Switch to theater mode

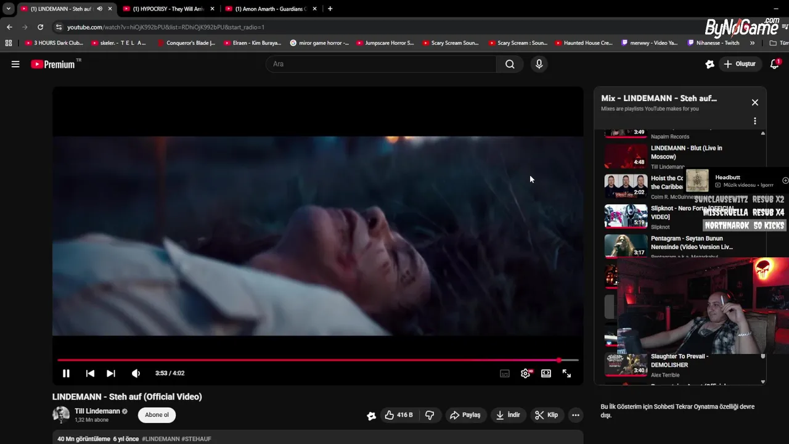[546, 373]
